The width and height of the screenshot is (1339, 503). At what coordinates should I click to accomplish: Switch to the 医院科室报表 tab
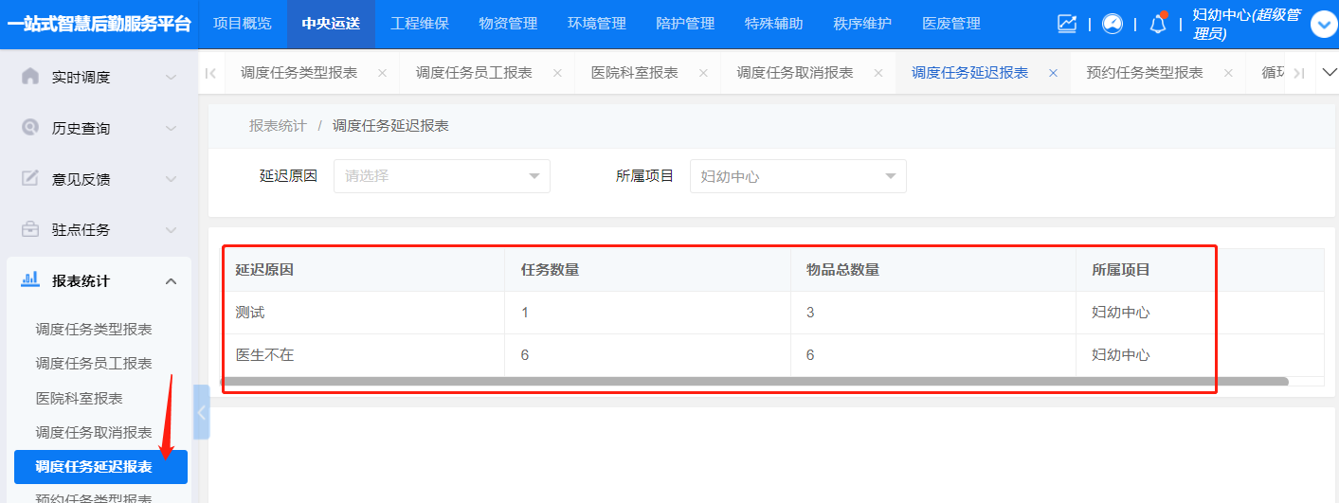pyautogui.click(x=634, y=73)
